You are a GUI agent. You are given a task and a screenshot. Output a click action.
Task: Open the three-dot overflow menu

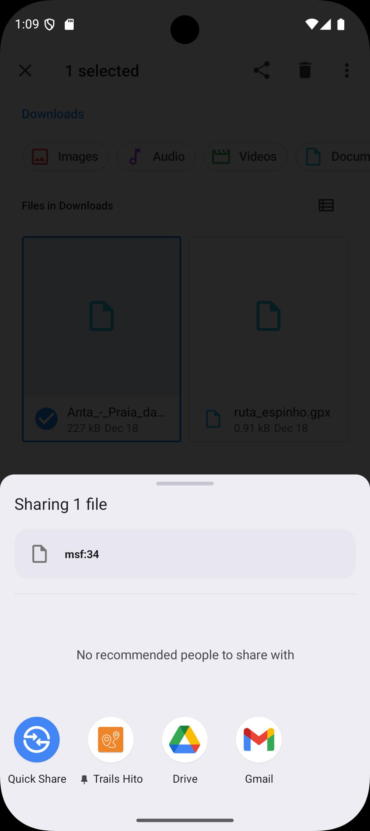pyautogui.click(x=347, y=71)
